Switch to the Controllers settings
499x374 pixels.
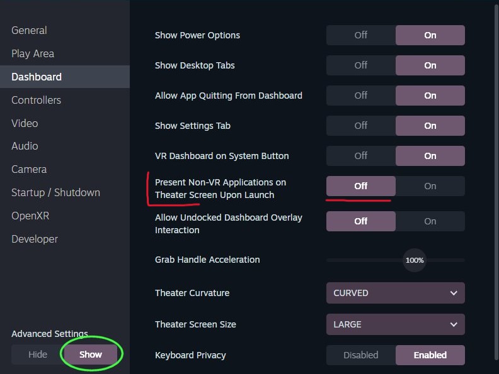pos(37,100)
